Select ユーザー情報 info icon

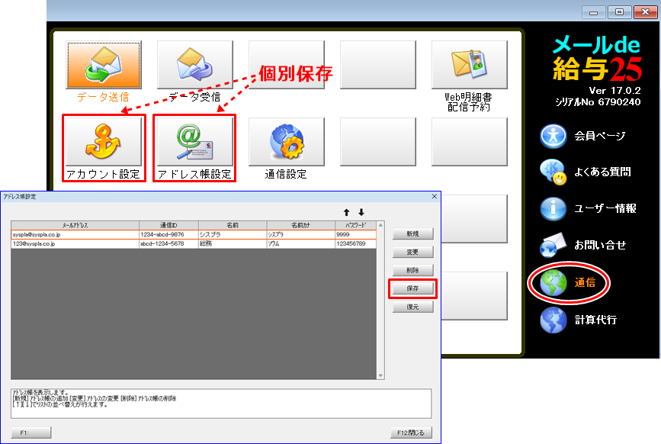click(554, 208)
